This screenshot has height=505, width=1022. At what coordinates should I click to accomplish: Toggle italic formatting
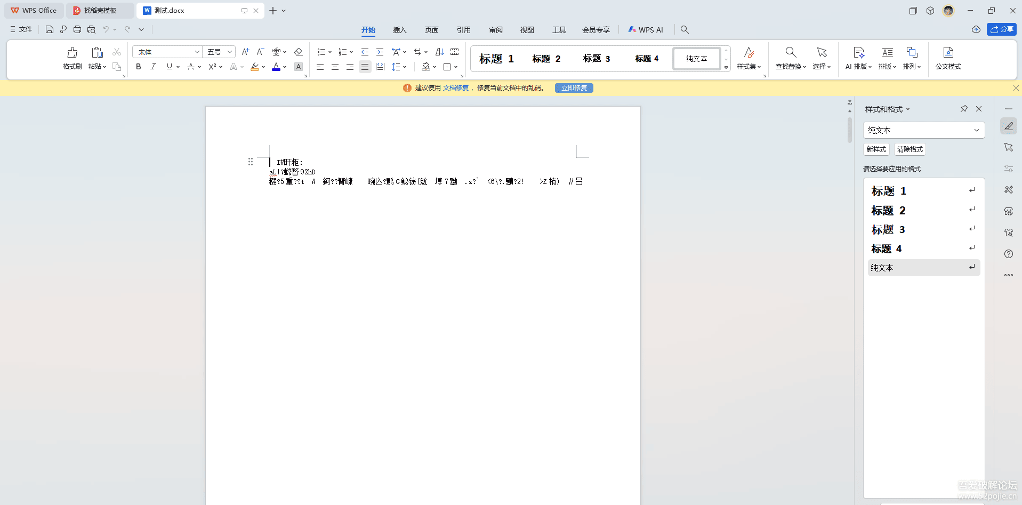[153, 66]
